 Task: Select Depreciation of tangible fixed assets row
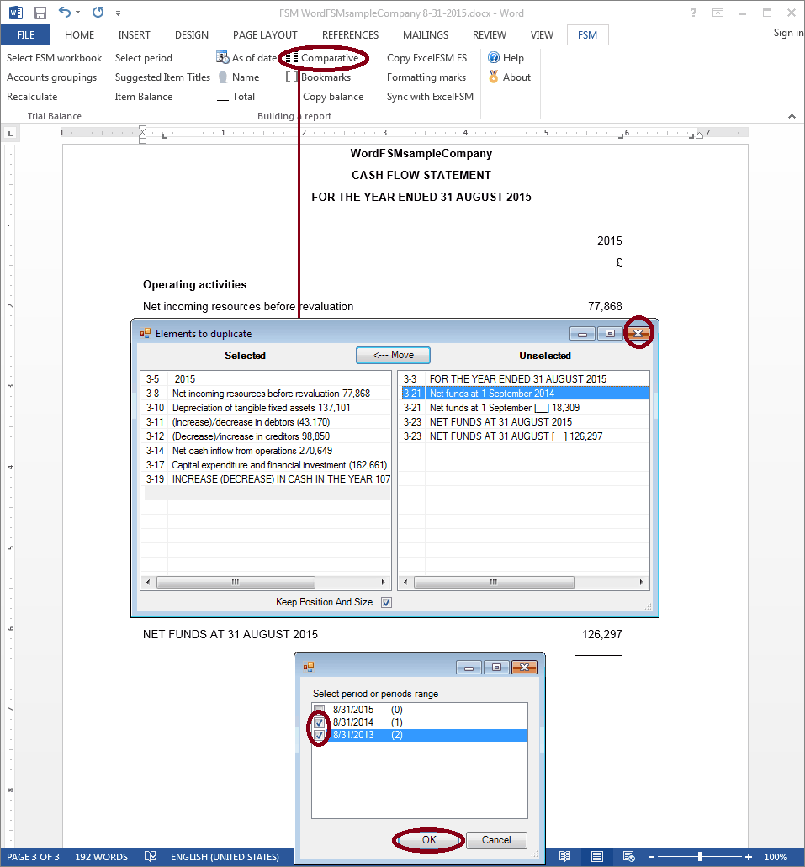(266, 408)
